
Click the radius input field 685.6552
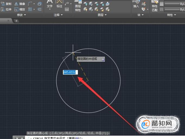(70, 72)
